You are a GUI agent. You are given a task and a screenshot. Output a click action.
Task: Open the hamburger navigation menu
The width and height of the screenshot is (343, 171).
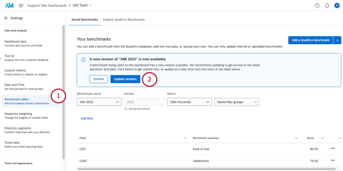[x=21, y=6]
